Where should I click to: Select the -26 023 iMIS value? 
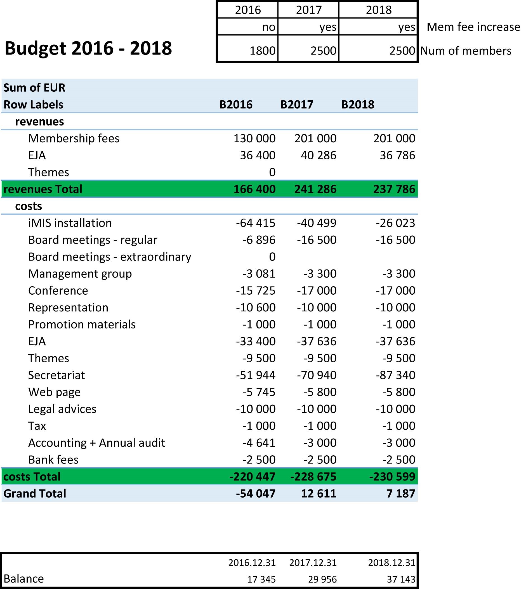[x=395, y=223]
